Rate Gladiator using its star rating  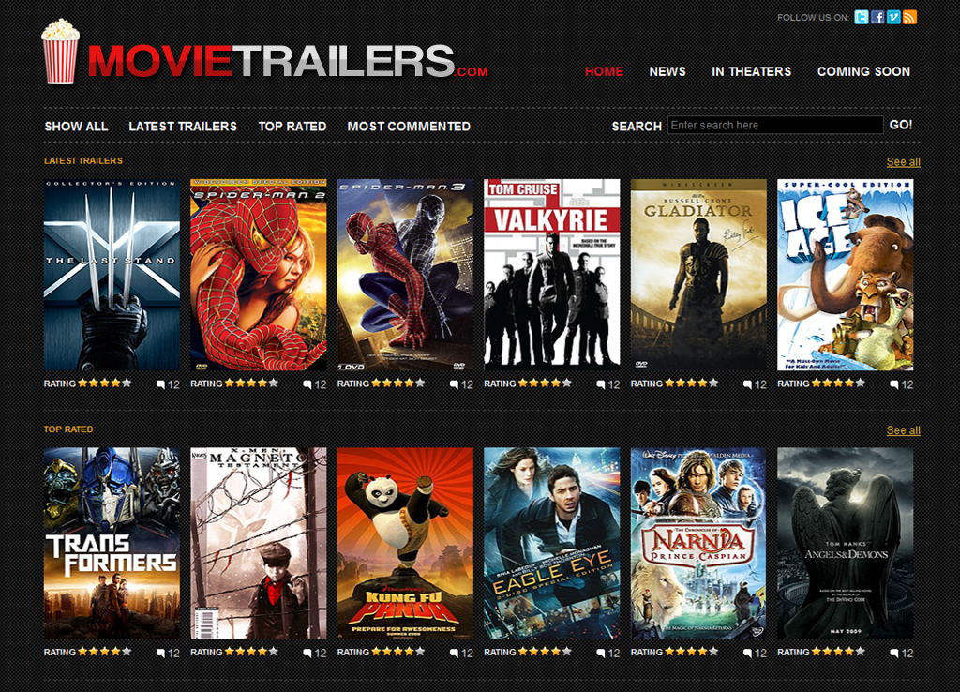coord(692,383)
